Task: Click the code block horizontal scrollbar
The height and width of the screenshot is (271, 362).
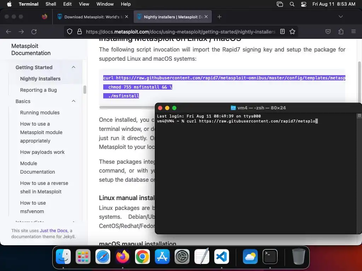Action: (x=127, y=107)
